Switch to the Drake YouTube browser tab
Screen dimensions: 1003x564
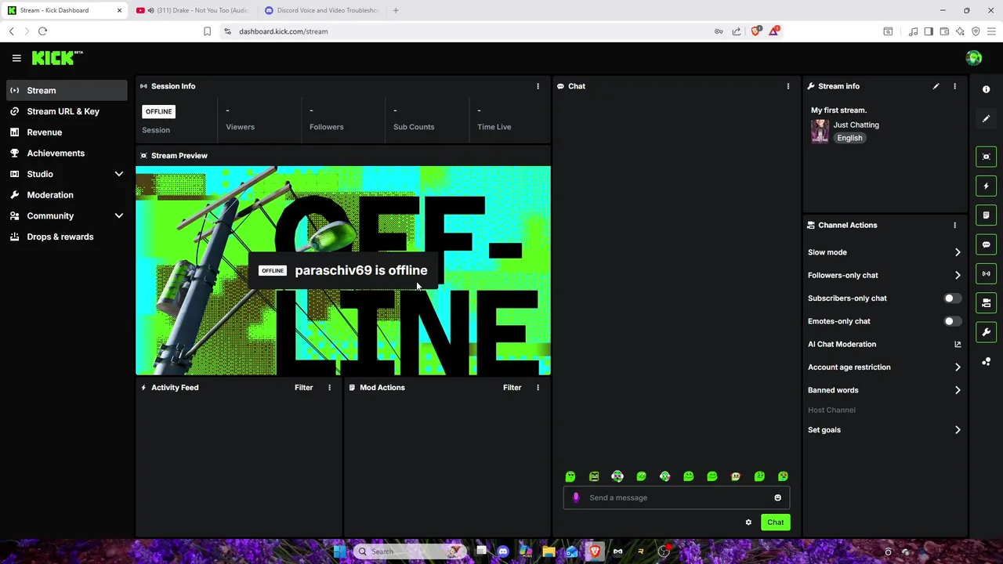click(192, 10)
